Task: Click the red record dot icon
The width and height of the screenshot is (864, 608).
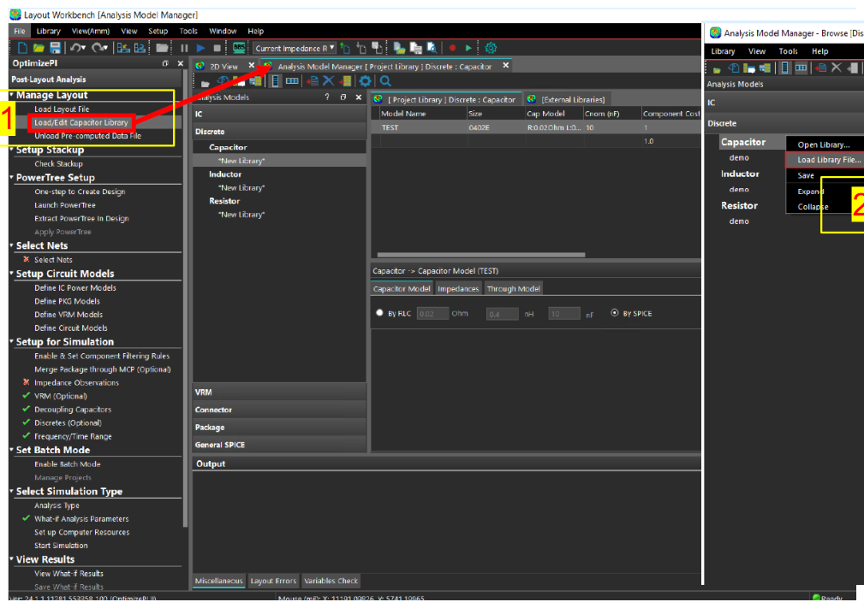Action: point(452,49)
